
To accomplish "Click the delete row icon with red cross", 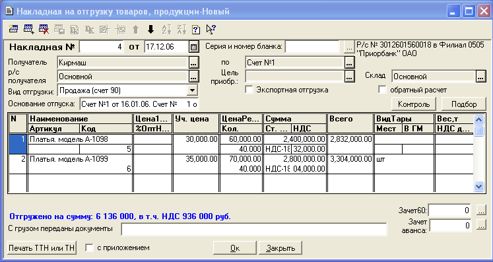I will [x=44, y=29].
